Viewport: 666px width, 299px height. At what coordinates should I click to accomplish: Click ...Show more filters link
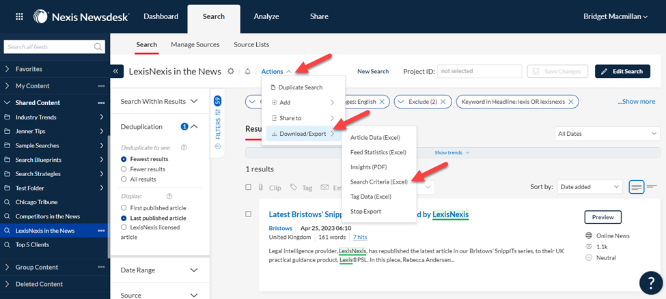(x=636, y=102)
